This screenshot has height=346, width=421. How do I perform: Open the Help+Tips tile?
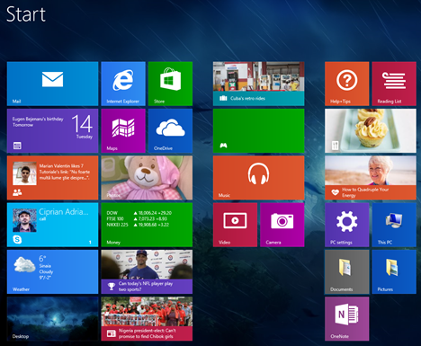tap(347, 84)
